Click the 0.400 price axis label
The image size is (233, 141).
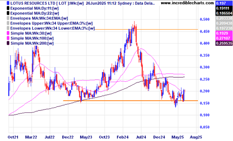(205, 43)
